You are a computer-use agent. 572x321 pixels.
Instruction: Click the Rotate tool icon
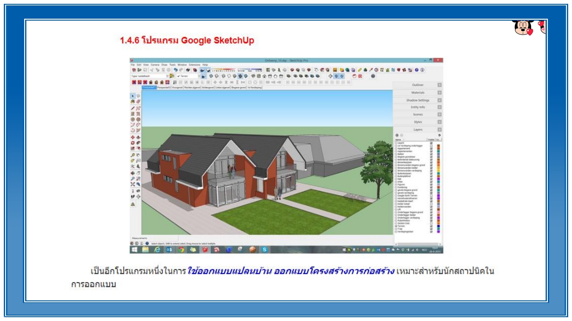(x=133, y=143)
